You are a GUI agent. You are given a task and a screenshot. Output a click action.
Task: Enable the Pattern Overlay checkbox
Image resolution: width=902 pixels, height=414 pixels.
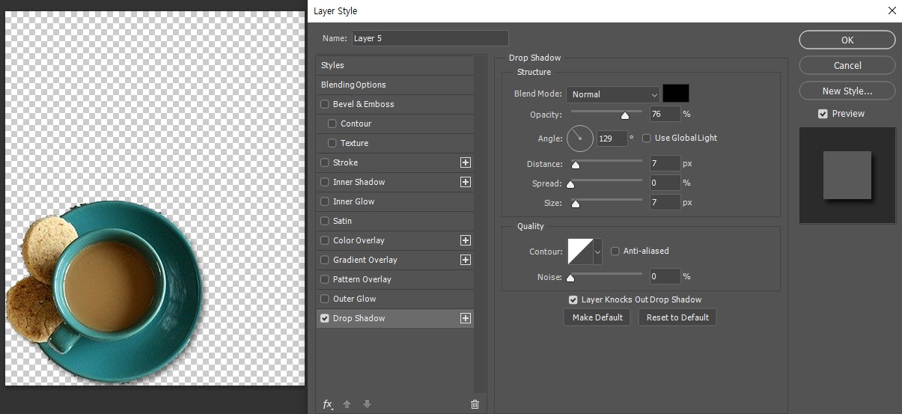325,279
